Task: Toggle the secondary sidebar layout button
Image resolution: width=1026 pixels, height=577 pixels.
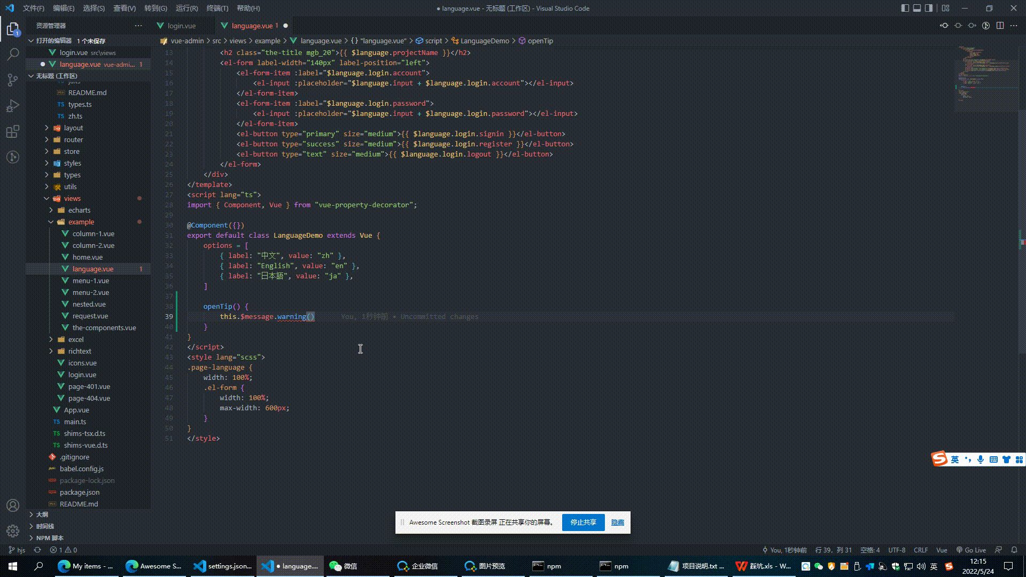Action: 929,8
